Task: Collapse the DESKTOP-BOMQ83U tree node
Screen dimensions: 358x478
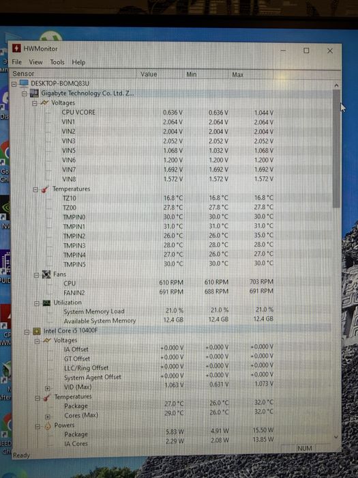Action: tap(14, 83)
